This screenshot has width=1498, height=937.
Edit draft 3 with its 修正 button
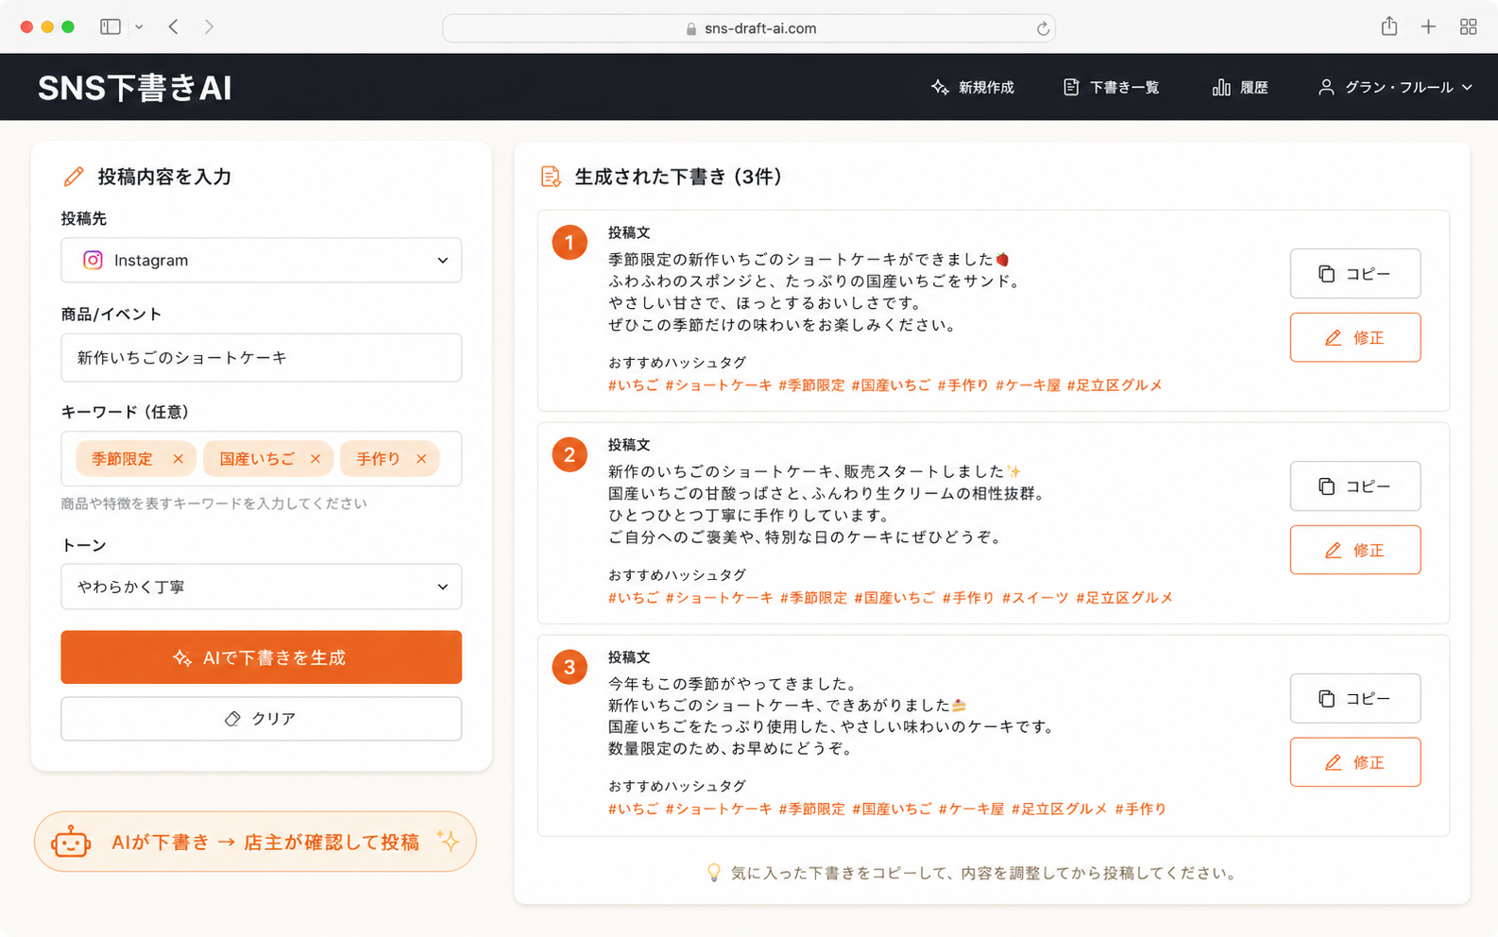click(1355, 762)
